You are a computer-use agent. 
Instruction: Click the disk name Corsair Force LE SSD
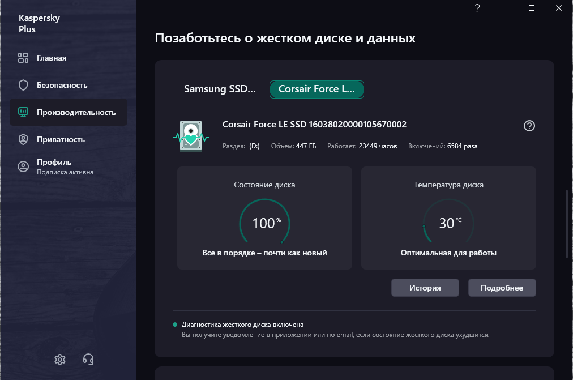[x=314, y=124]
